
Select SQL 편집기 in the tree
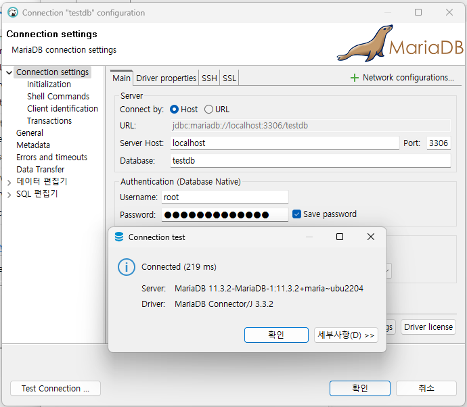point(37,193)
